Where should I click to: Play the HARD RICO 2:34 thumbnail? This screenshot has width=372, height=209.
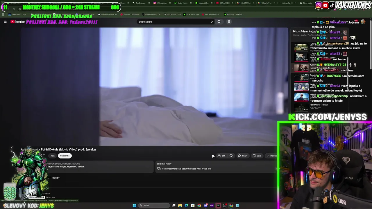[x=301, y=57]
